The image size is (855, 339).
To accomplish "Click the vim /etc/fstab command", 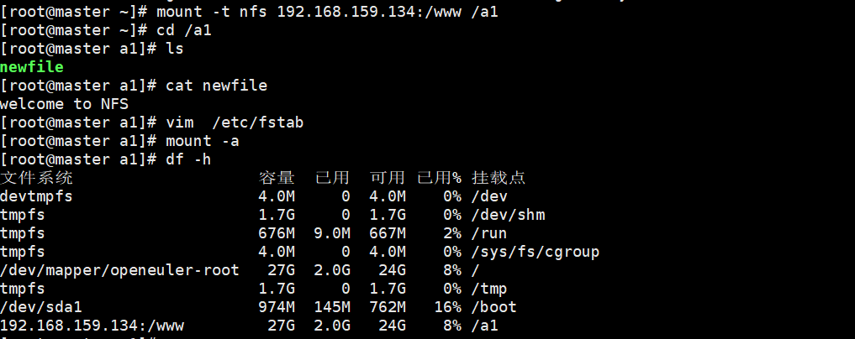I will (235, 123).
